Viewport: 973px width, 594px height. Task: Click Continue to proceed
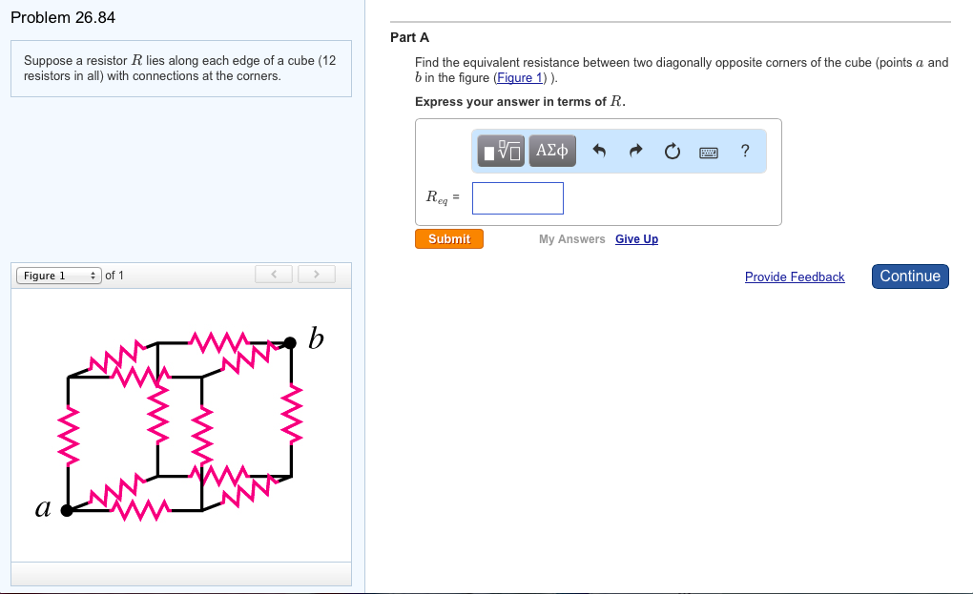pyautogui.click(x=909, y=276)
